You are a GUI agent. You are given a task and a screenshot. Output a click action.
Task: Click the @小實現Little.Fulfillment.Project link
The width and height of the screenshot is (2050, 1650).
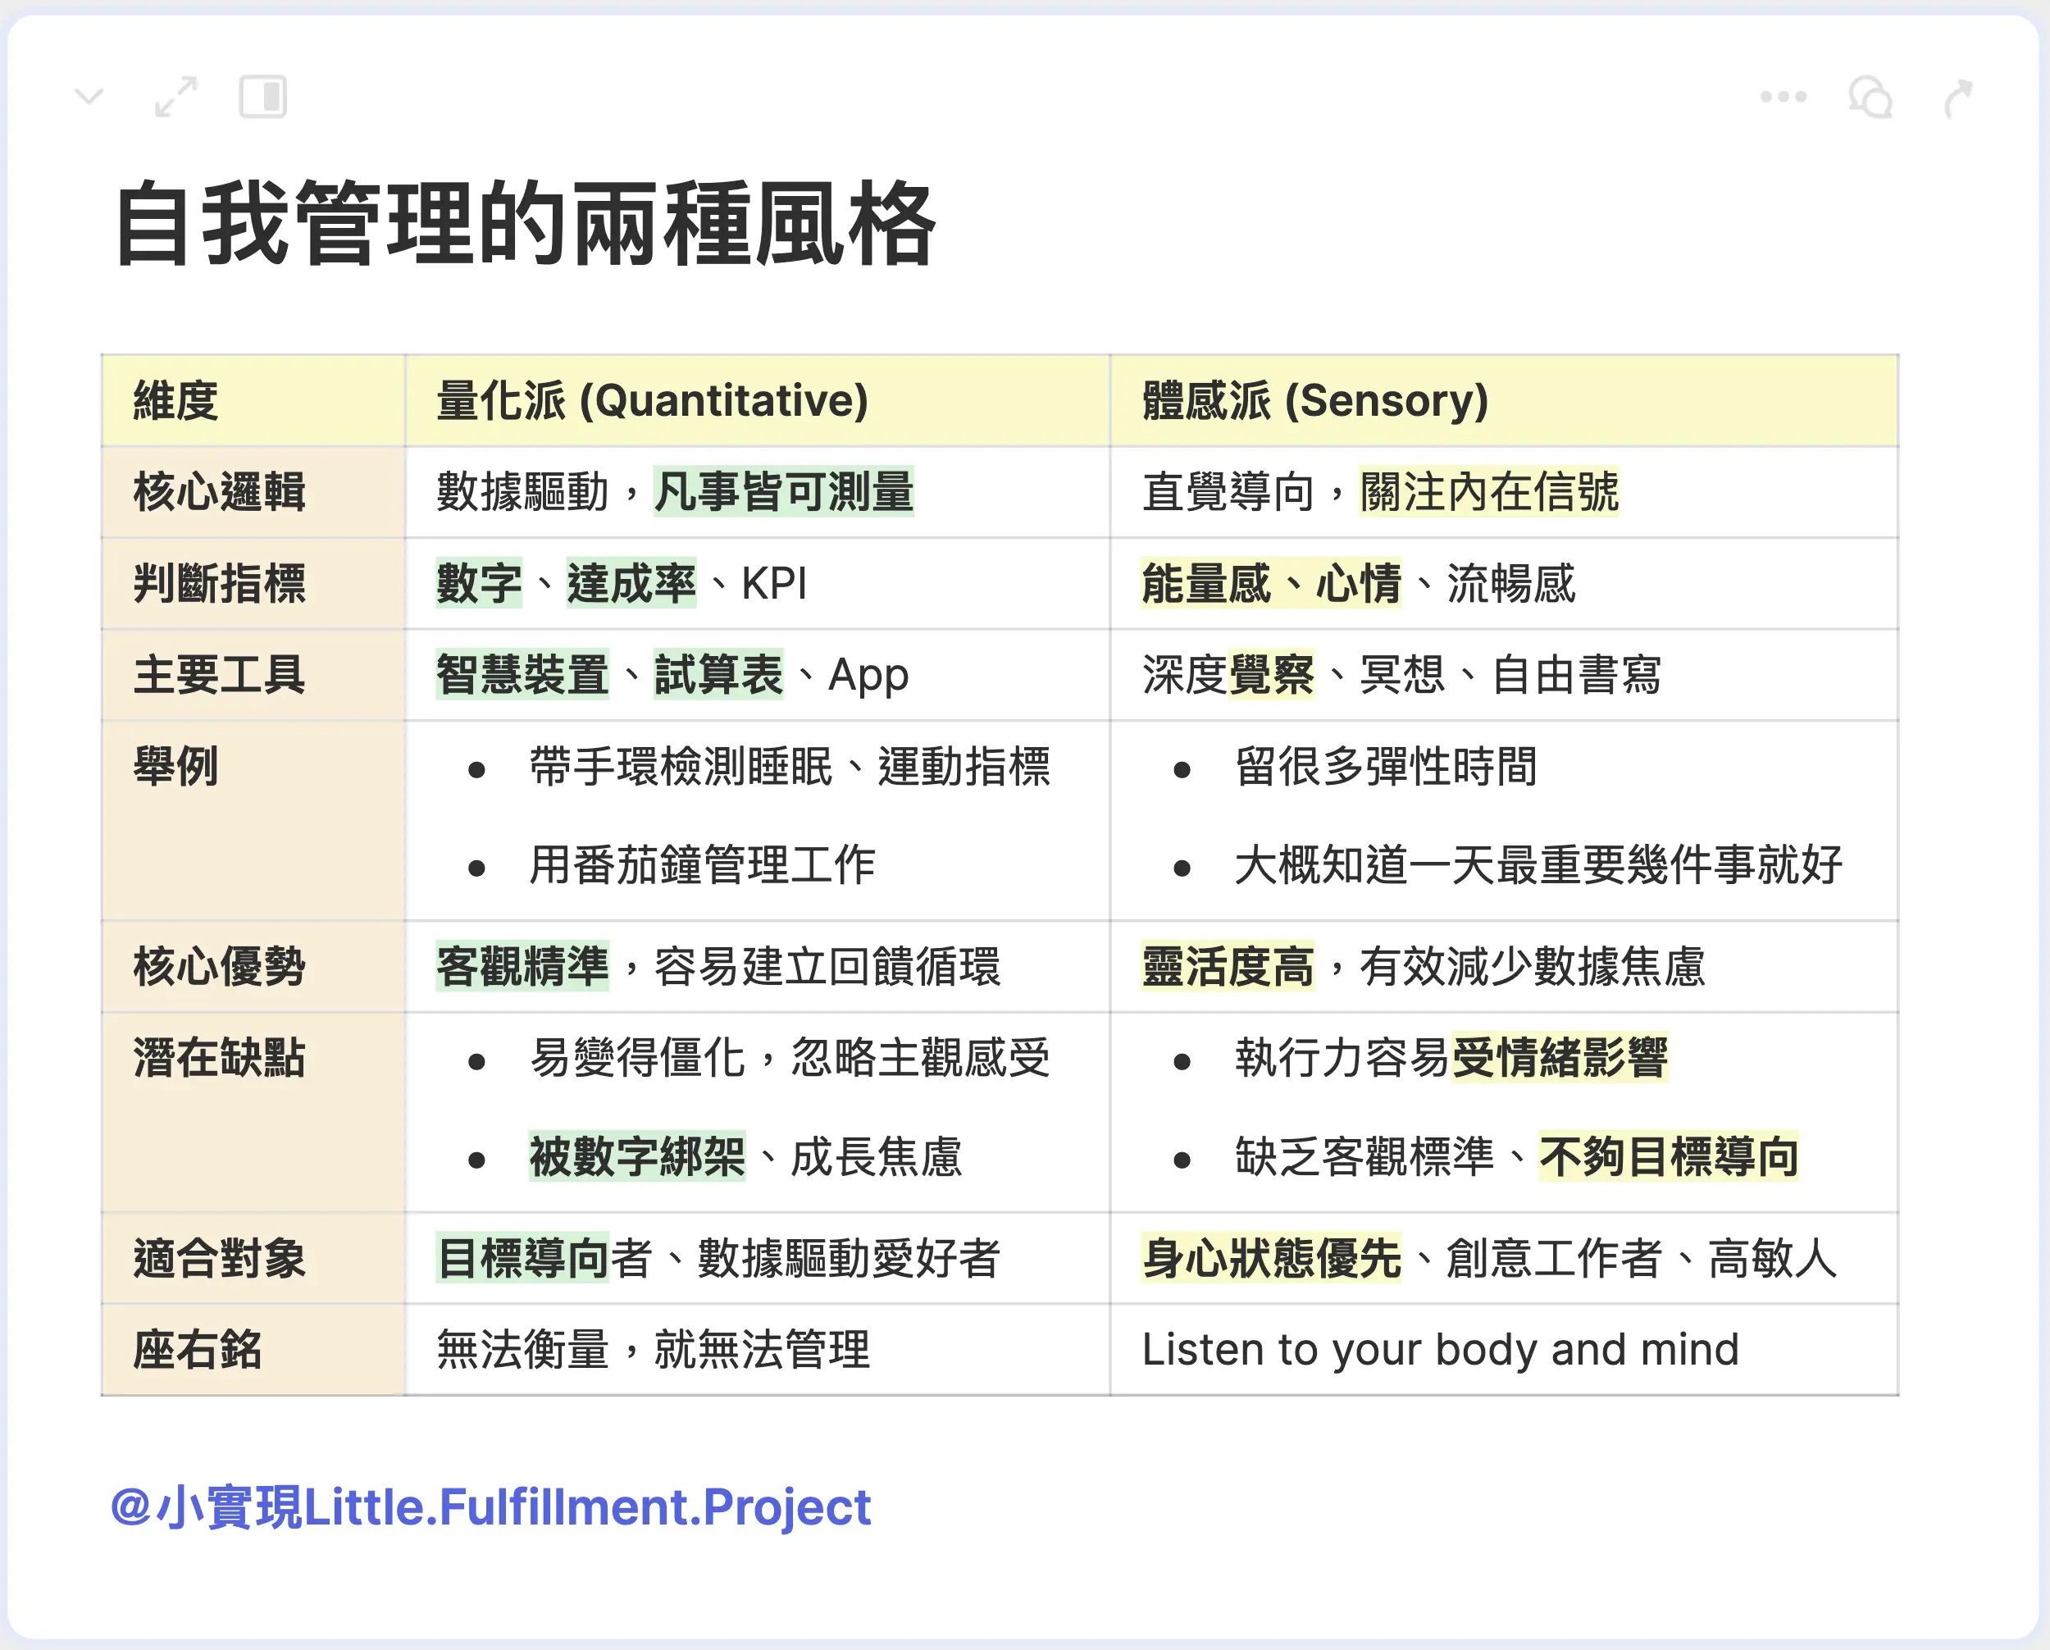[x=490, y=1507]
